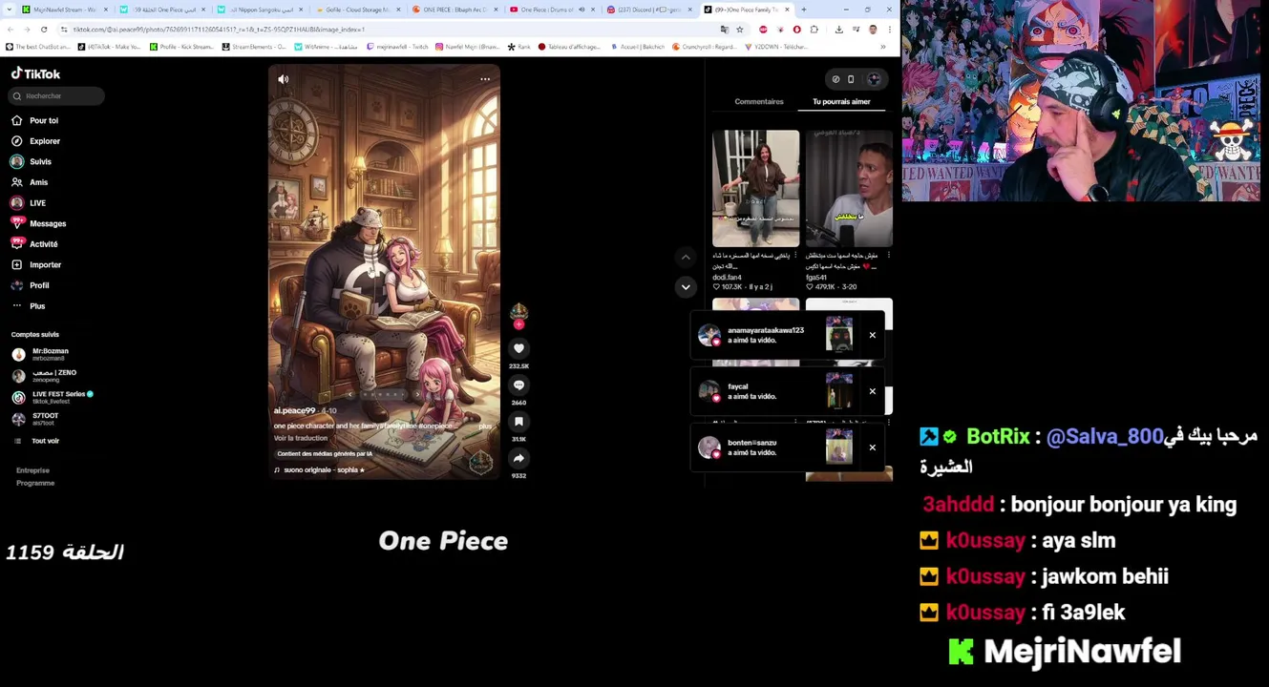Click the Importer upload option
Viewport: 1269px width, 687px height.
(36, 264)
